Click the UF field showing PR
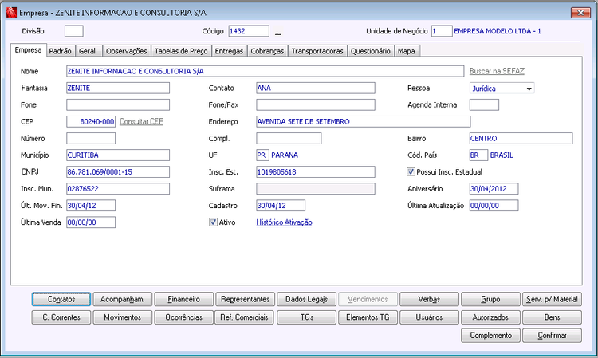598x358 pixels. [263, 155]
